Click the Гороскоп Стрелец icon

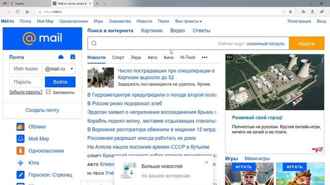coord(21,175)
